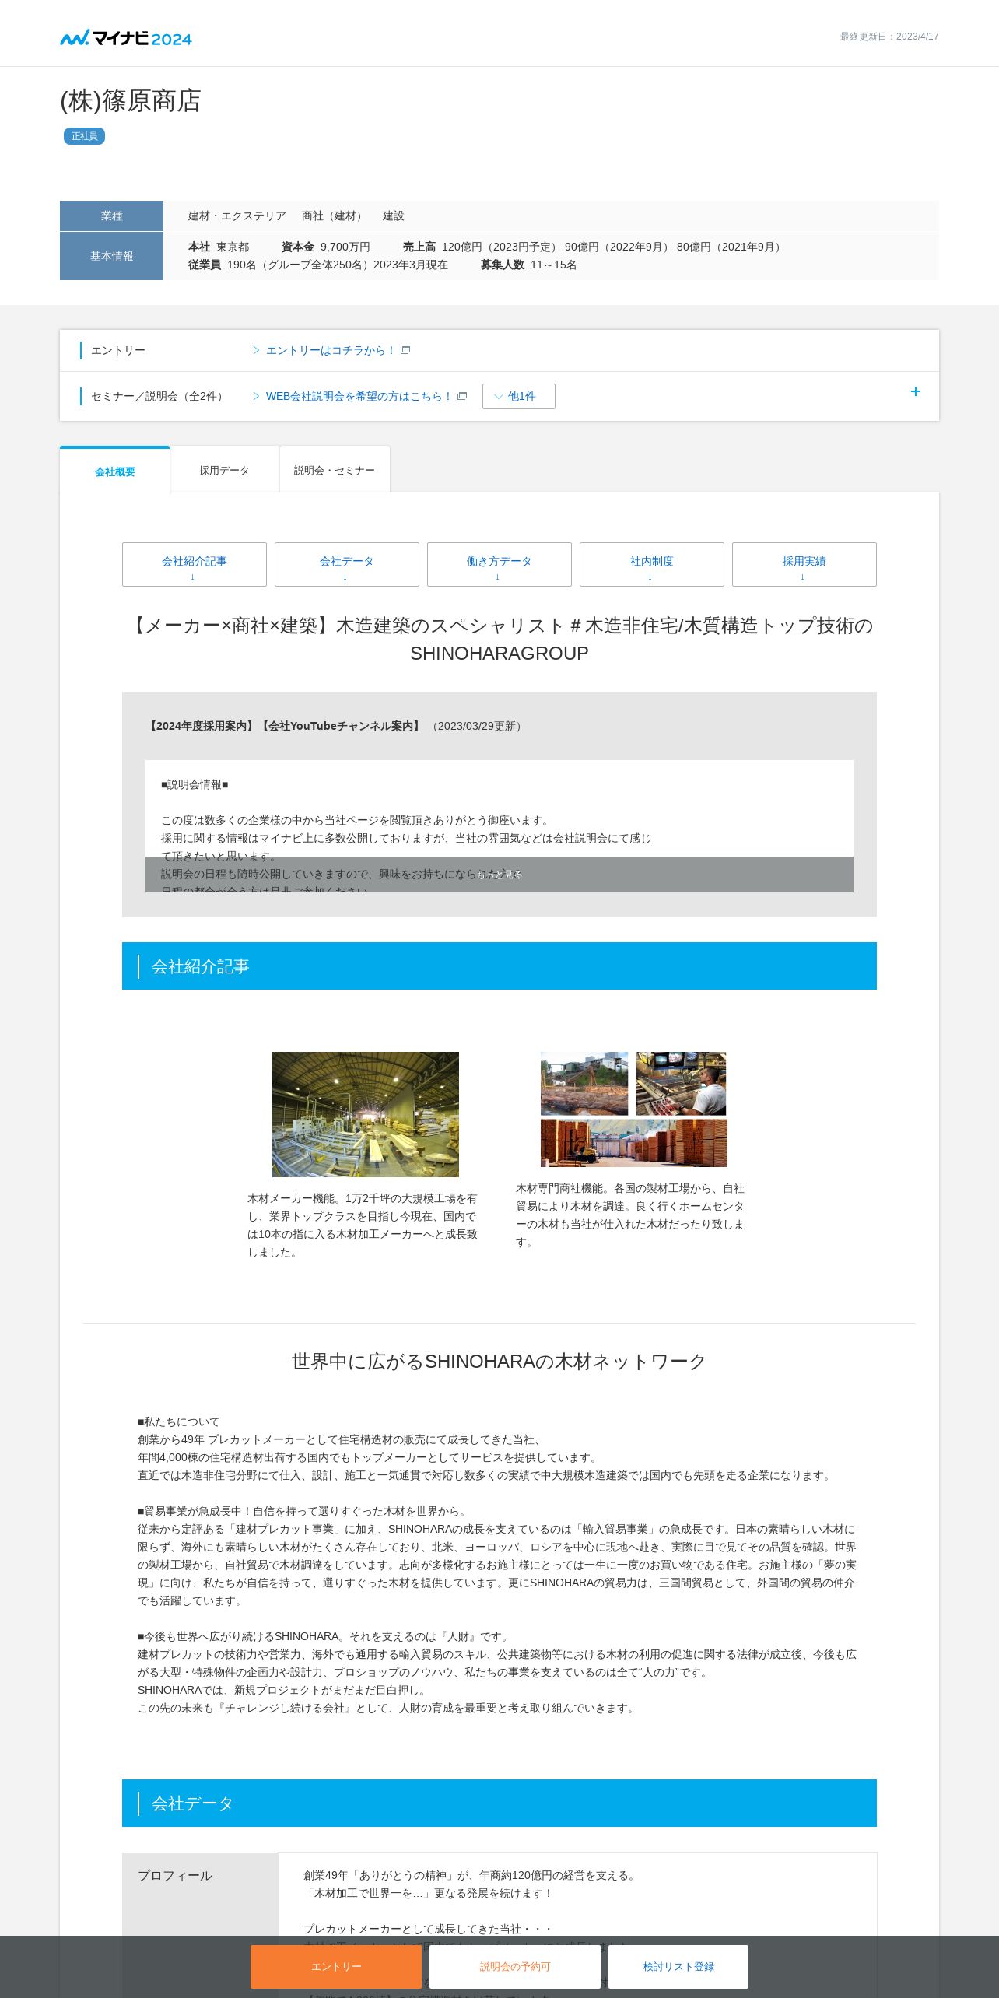Expand seminar panel with plus icon
Image resolution: width=999 pixels, height=1998 pixels.
916,391
